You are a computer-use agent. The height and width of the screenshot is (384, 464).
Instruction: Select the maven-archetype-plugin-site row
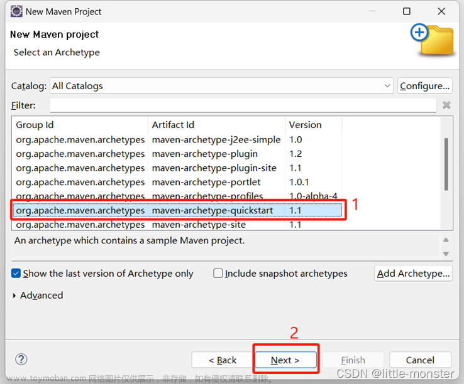(177, 168)
